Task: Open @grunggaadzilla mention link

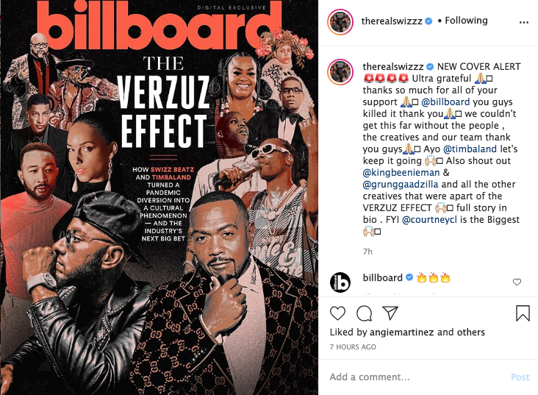Action: tap(401, 185)
